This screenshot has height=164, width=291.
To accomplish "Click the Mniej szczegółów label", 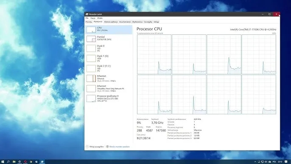I will click(97, 147).
